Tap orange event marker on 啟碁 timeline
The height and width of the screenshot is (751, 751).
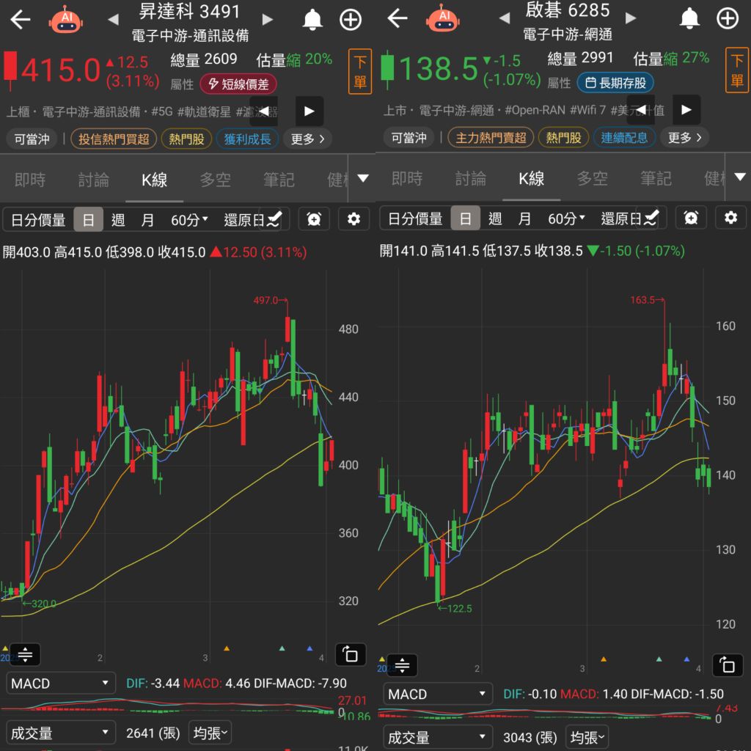pos(604,659)
